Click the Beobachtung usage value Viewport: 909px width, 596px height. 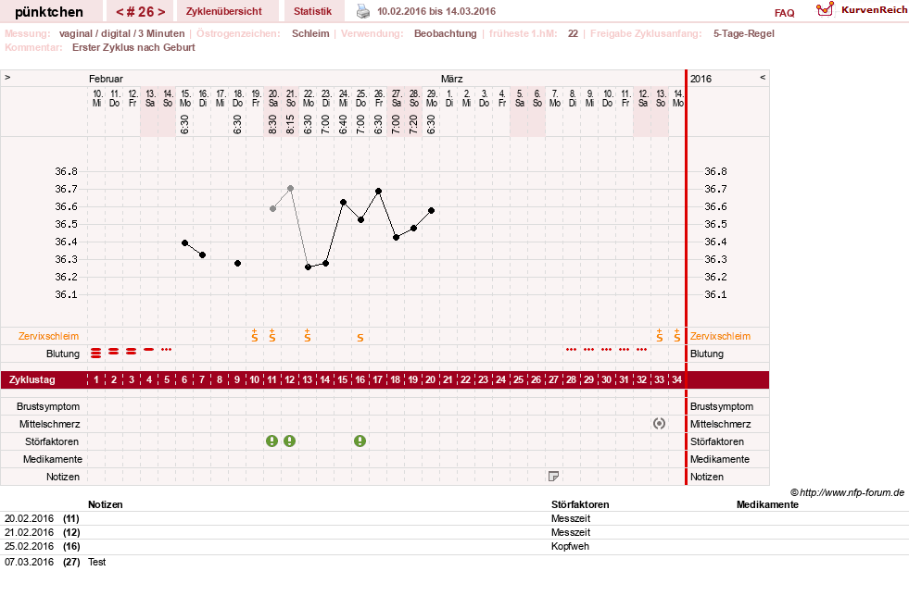click(x=445, y=33)
